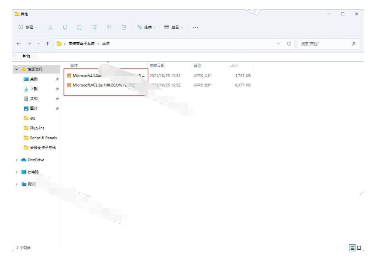The image size is (390, 264).
Task: Click the 4,763 KB size cell
Action: coord(242,75)
